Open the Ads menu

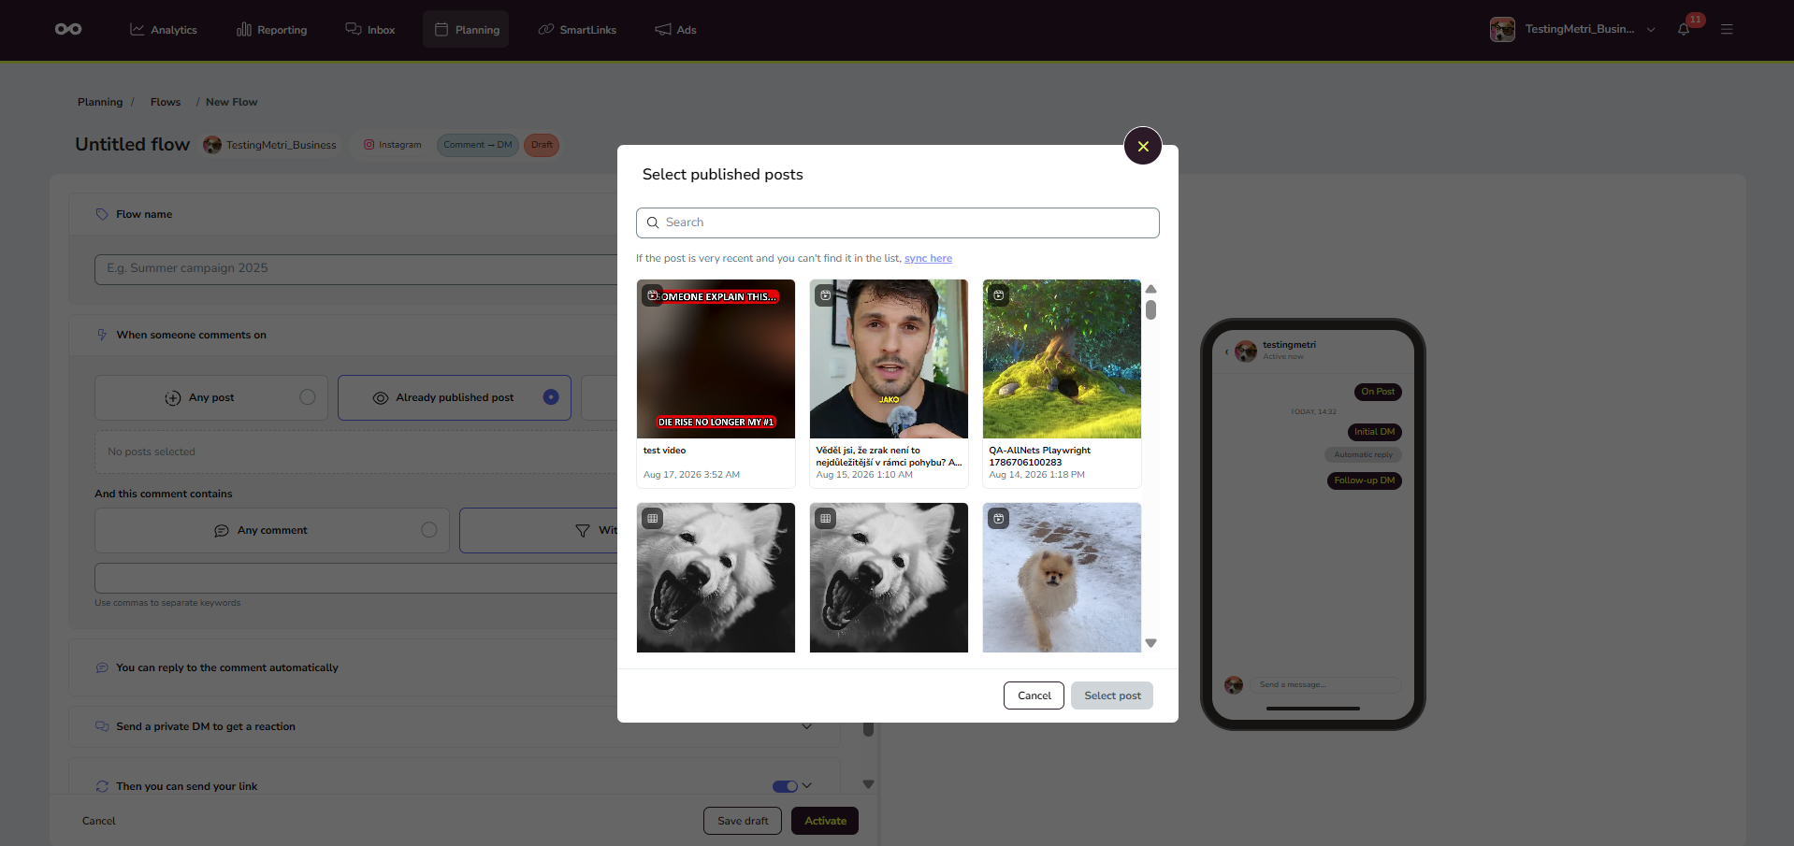675,30
